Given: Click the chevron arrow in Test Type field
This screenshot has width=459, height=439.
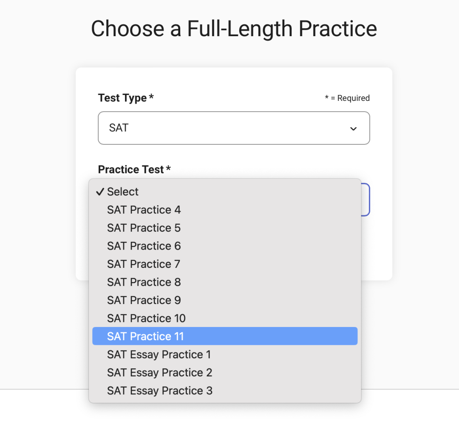Looking at the screenshot, I should coord(353,129).
